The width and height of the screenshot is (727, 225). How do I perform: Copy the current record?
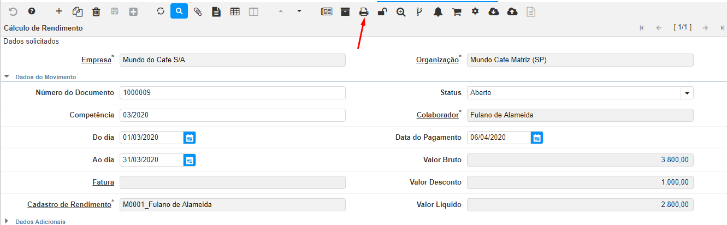(78, 11)
